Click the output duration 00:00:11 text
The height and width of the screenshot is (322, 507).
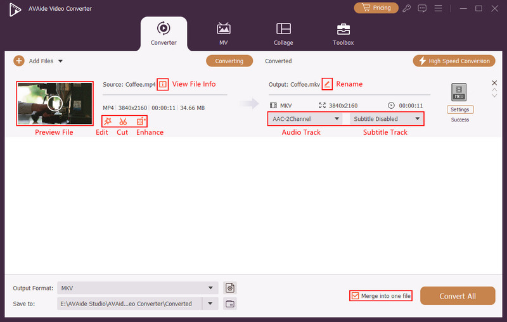(x=411, y=106)
